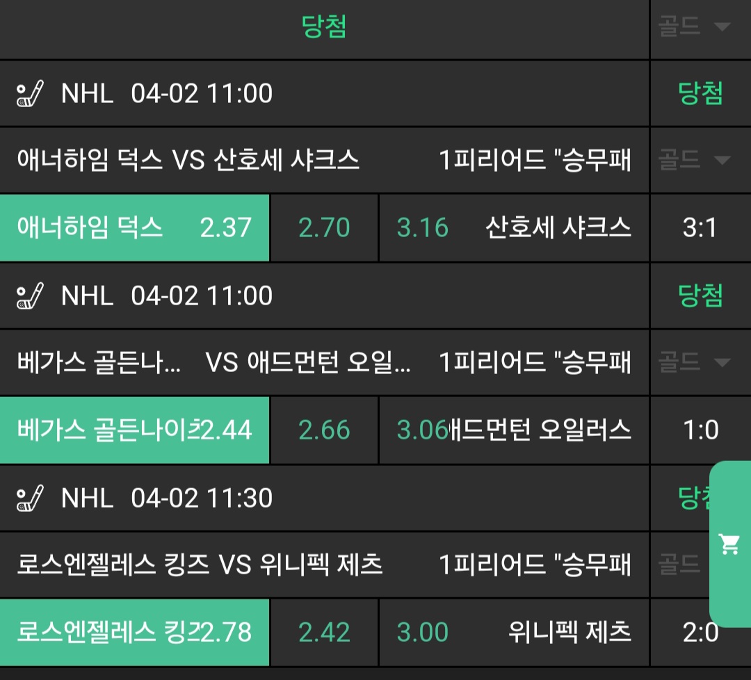Select 로스엔젤레스 킹즈 home win at 2.78
Viewport: 751px width, 680px height.
pyautogui.click(x=134, y=633)
